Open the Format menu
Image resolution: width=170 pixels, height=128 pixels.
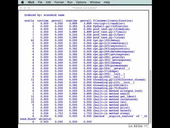(59, 2)
